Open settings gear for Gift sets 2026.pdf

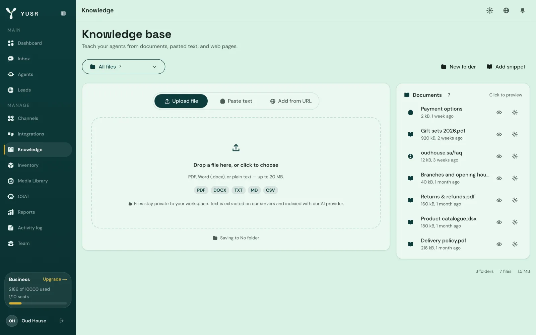point(515,134)
